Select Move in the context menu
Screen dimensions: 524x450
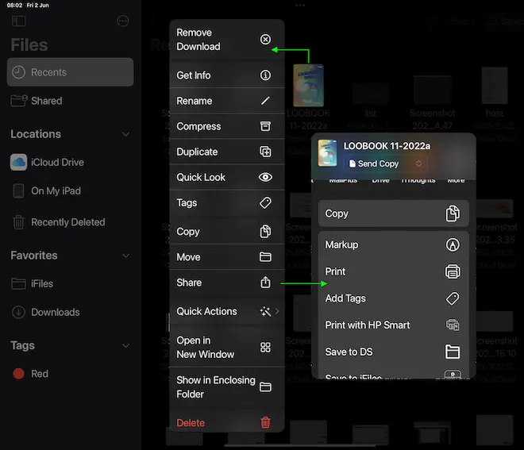tap(226, 257)
